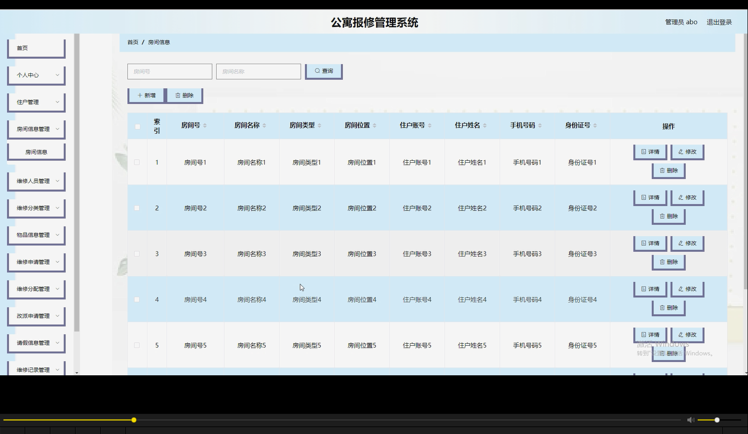Viewport: 748px width, 434px height.
Task: Open 详情 for row 房间号1
Action: [650, 152]
